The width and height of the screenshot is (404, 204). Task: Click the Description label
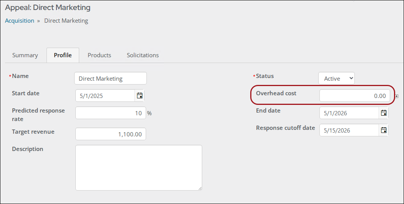pyautogui.click(x=28, y=149)
